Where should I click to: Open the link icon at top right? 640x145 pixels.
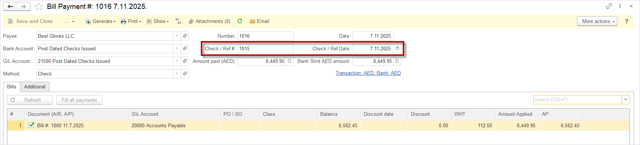tap(609, 6)
